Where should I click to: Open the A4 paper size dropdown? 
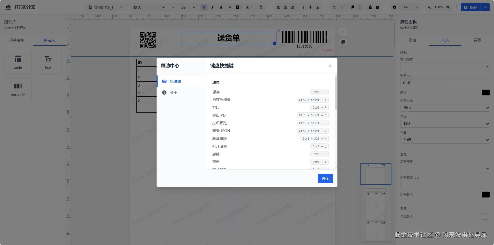411,7
